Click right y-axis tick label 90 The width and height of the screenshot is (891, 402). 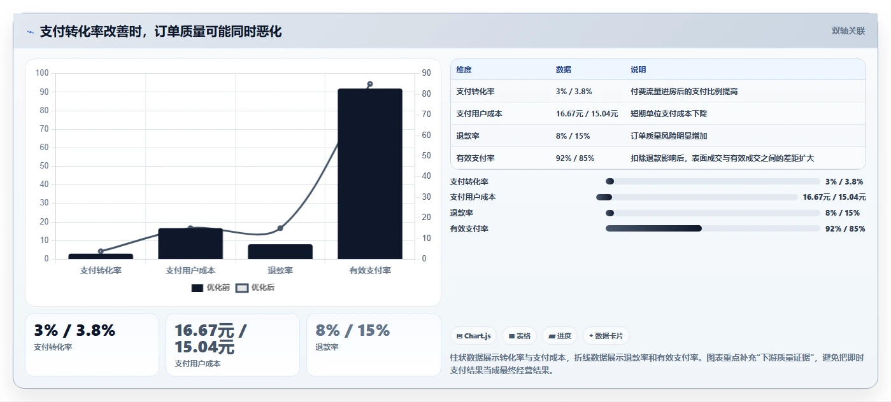(426, 73)
